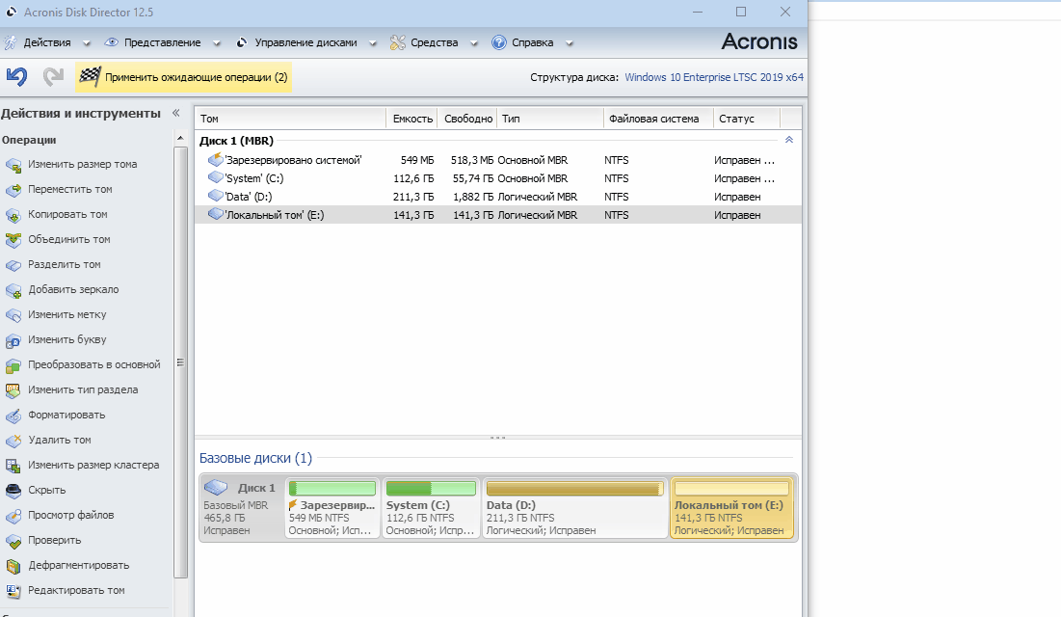The height and width of the screenshot is (617, 1061).
Task: Open the Действия menu
Action: click(x=46, y=42)
